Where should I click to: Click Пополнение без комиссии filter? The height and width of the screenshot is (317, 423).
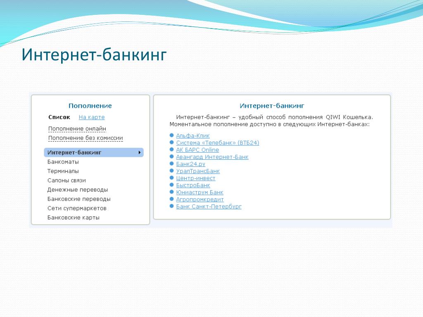(86, 138)
